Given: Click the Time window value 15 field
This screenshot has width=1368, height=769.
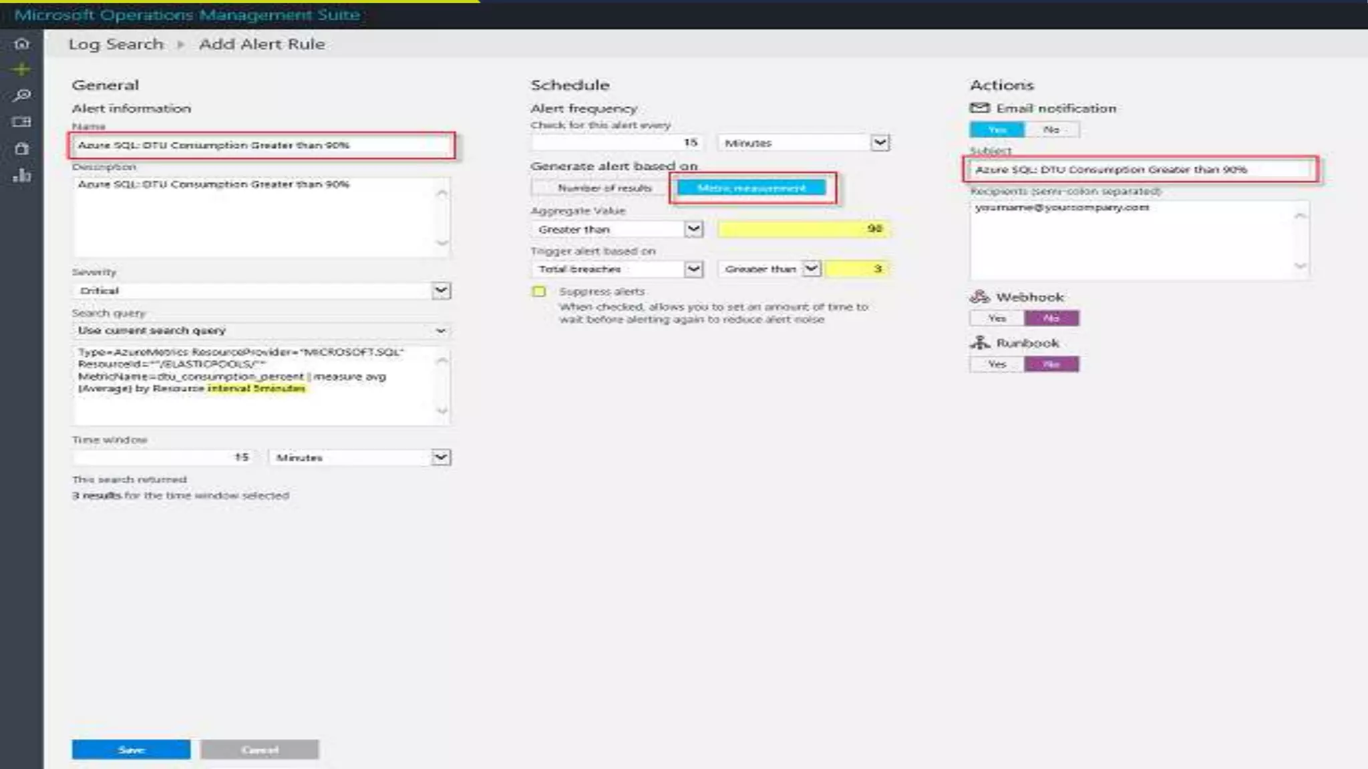Looking at the screenshot, I should point(164,457).
